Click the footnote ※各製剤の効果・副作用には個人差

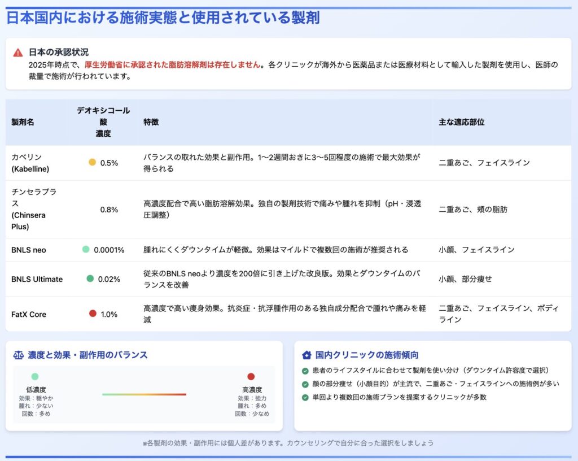tap(288, 443)
